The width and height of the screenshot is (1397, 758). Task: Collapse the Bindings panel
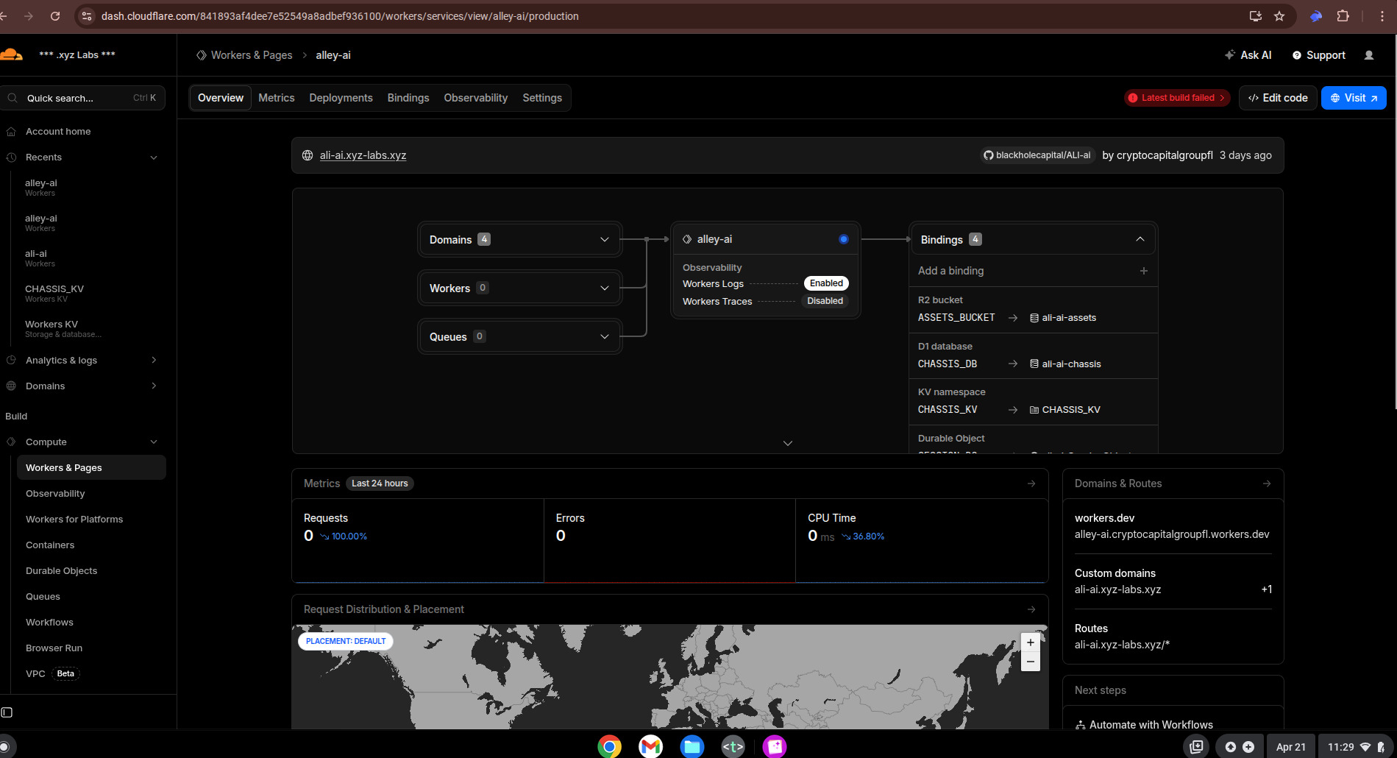point(1140,239)
